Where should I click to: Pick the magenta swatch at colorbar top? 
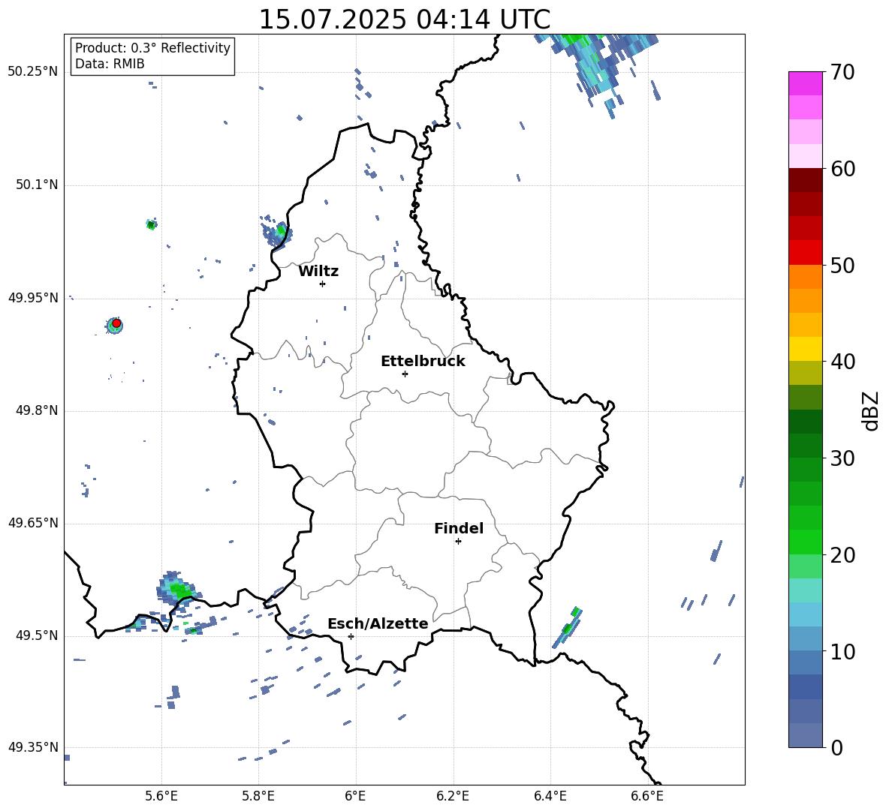pos(805,83)
